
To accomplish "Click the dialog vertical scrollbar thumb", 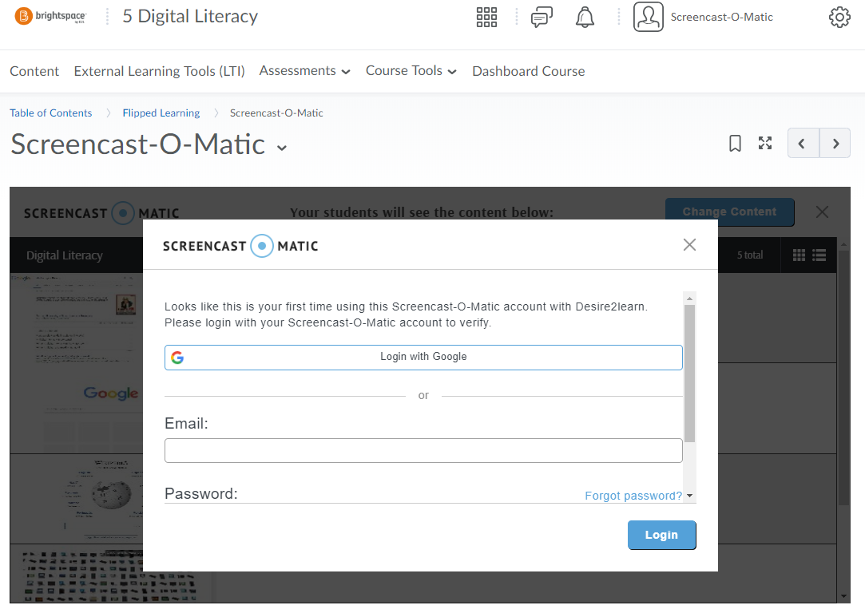I will [x=689, y=374].
